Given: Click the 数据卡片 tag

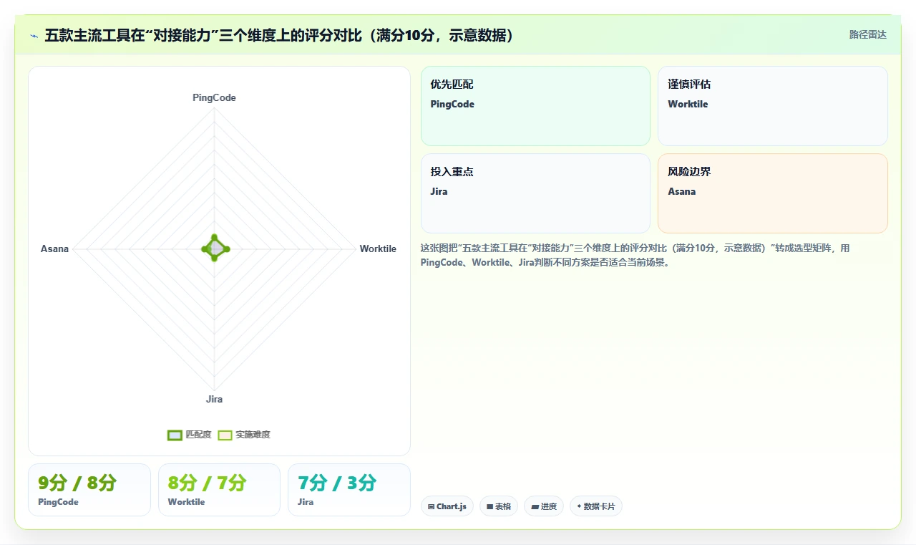Looking at the screenshot, I should [596, 506].
